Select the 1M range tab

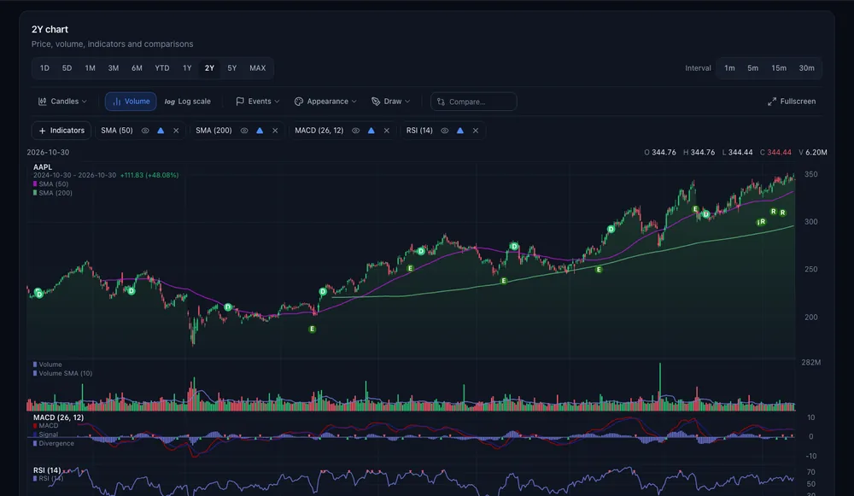coord(90,68)
